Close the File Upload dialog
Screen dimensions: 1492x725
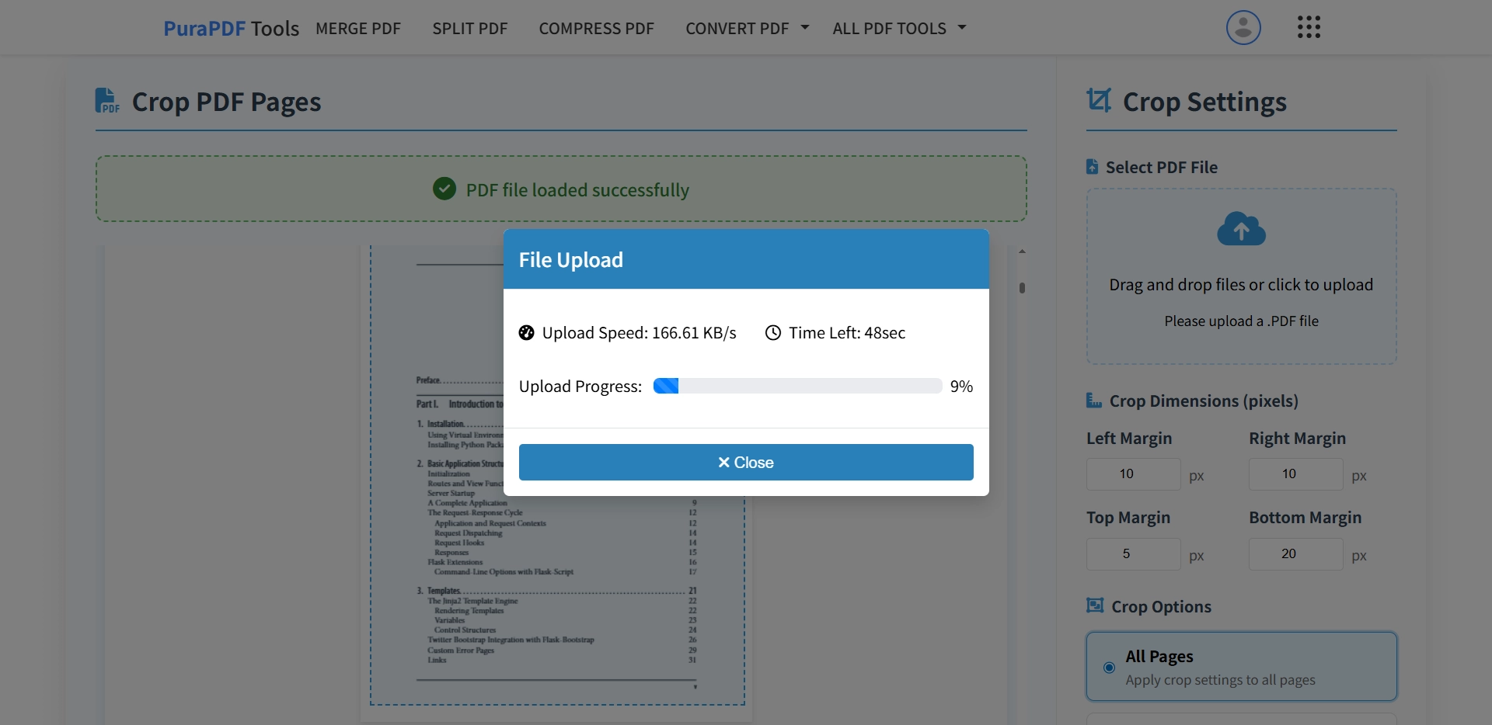[x=745, y=462]
